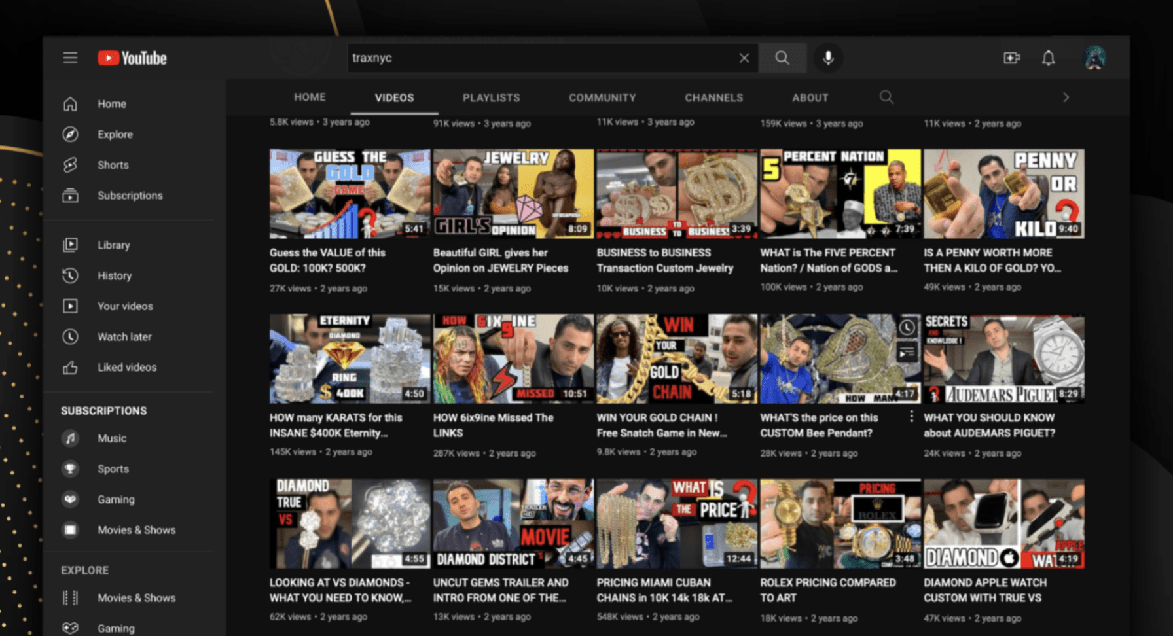Play the Diamond True VS thumbnail
The height and width of the screenshot is (636, 1173).
coord(350,523)
